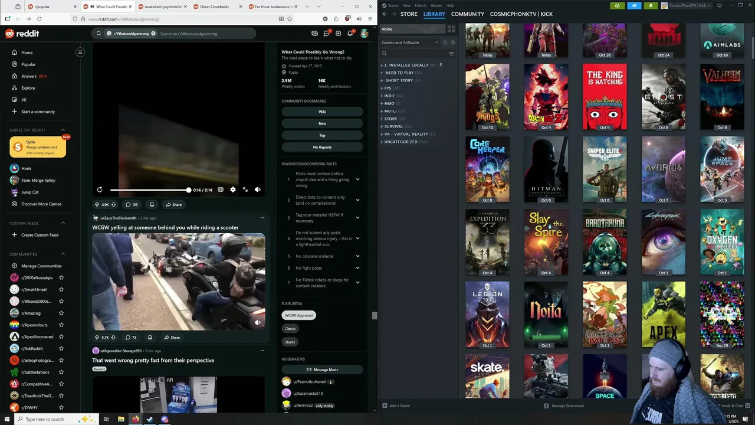Seek the video progress bar in the Reddit player
755x425 pixels.
pos(150,190)
